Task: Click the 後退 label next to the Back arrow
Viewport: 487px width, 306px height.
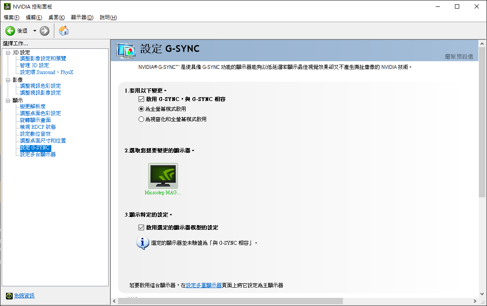Action: [22, 31]
